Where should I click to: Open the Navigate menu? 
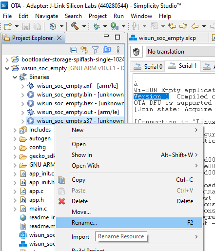[x=47, y=16]
